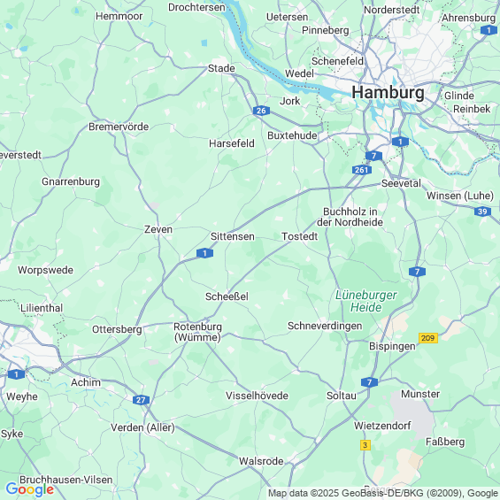The height and width of the screenshot is (500, 500).
Task: Select the Lüneburger Heide park label
Action: point(366,301)
